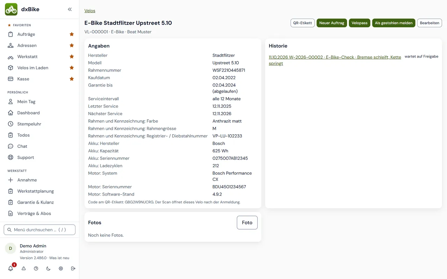Unfavorite Aufträge via its star
Screen dimensions: 447x279
[72, 34]
